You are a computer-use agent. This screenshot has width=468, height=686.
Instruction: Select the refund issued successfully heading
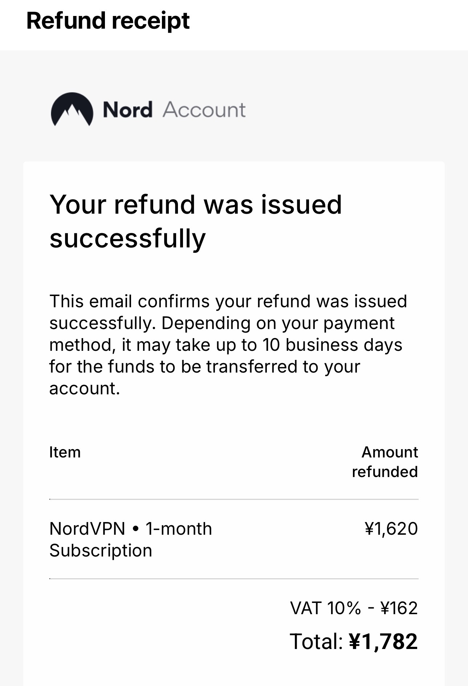pos(195,221)
